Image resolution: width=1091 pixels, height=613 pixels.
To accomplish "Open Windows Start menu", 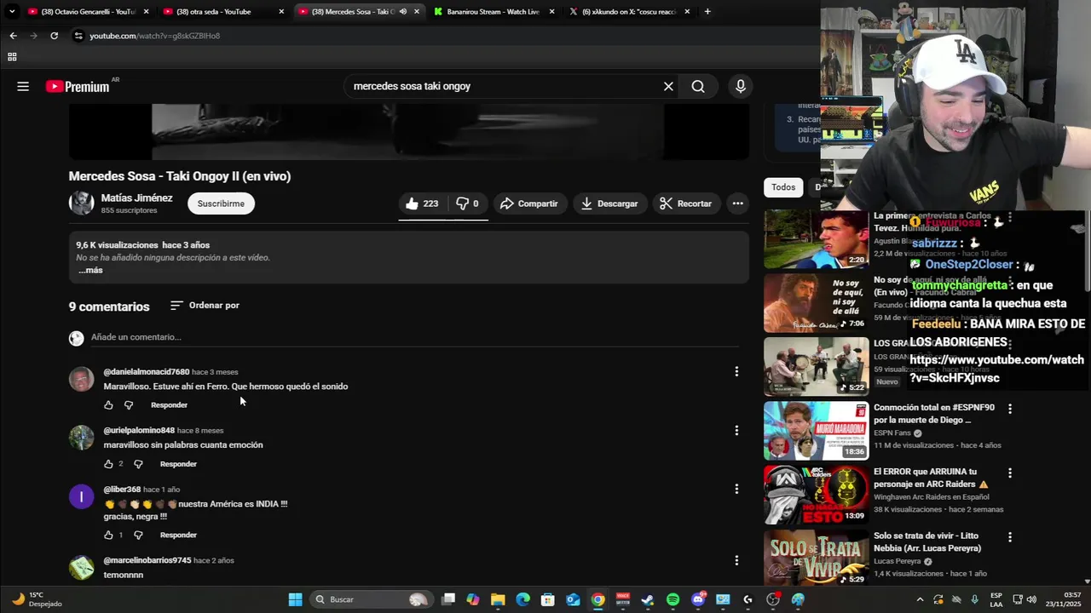I will (x=295, y=599).
